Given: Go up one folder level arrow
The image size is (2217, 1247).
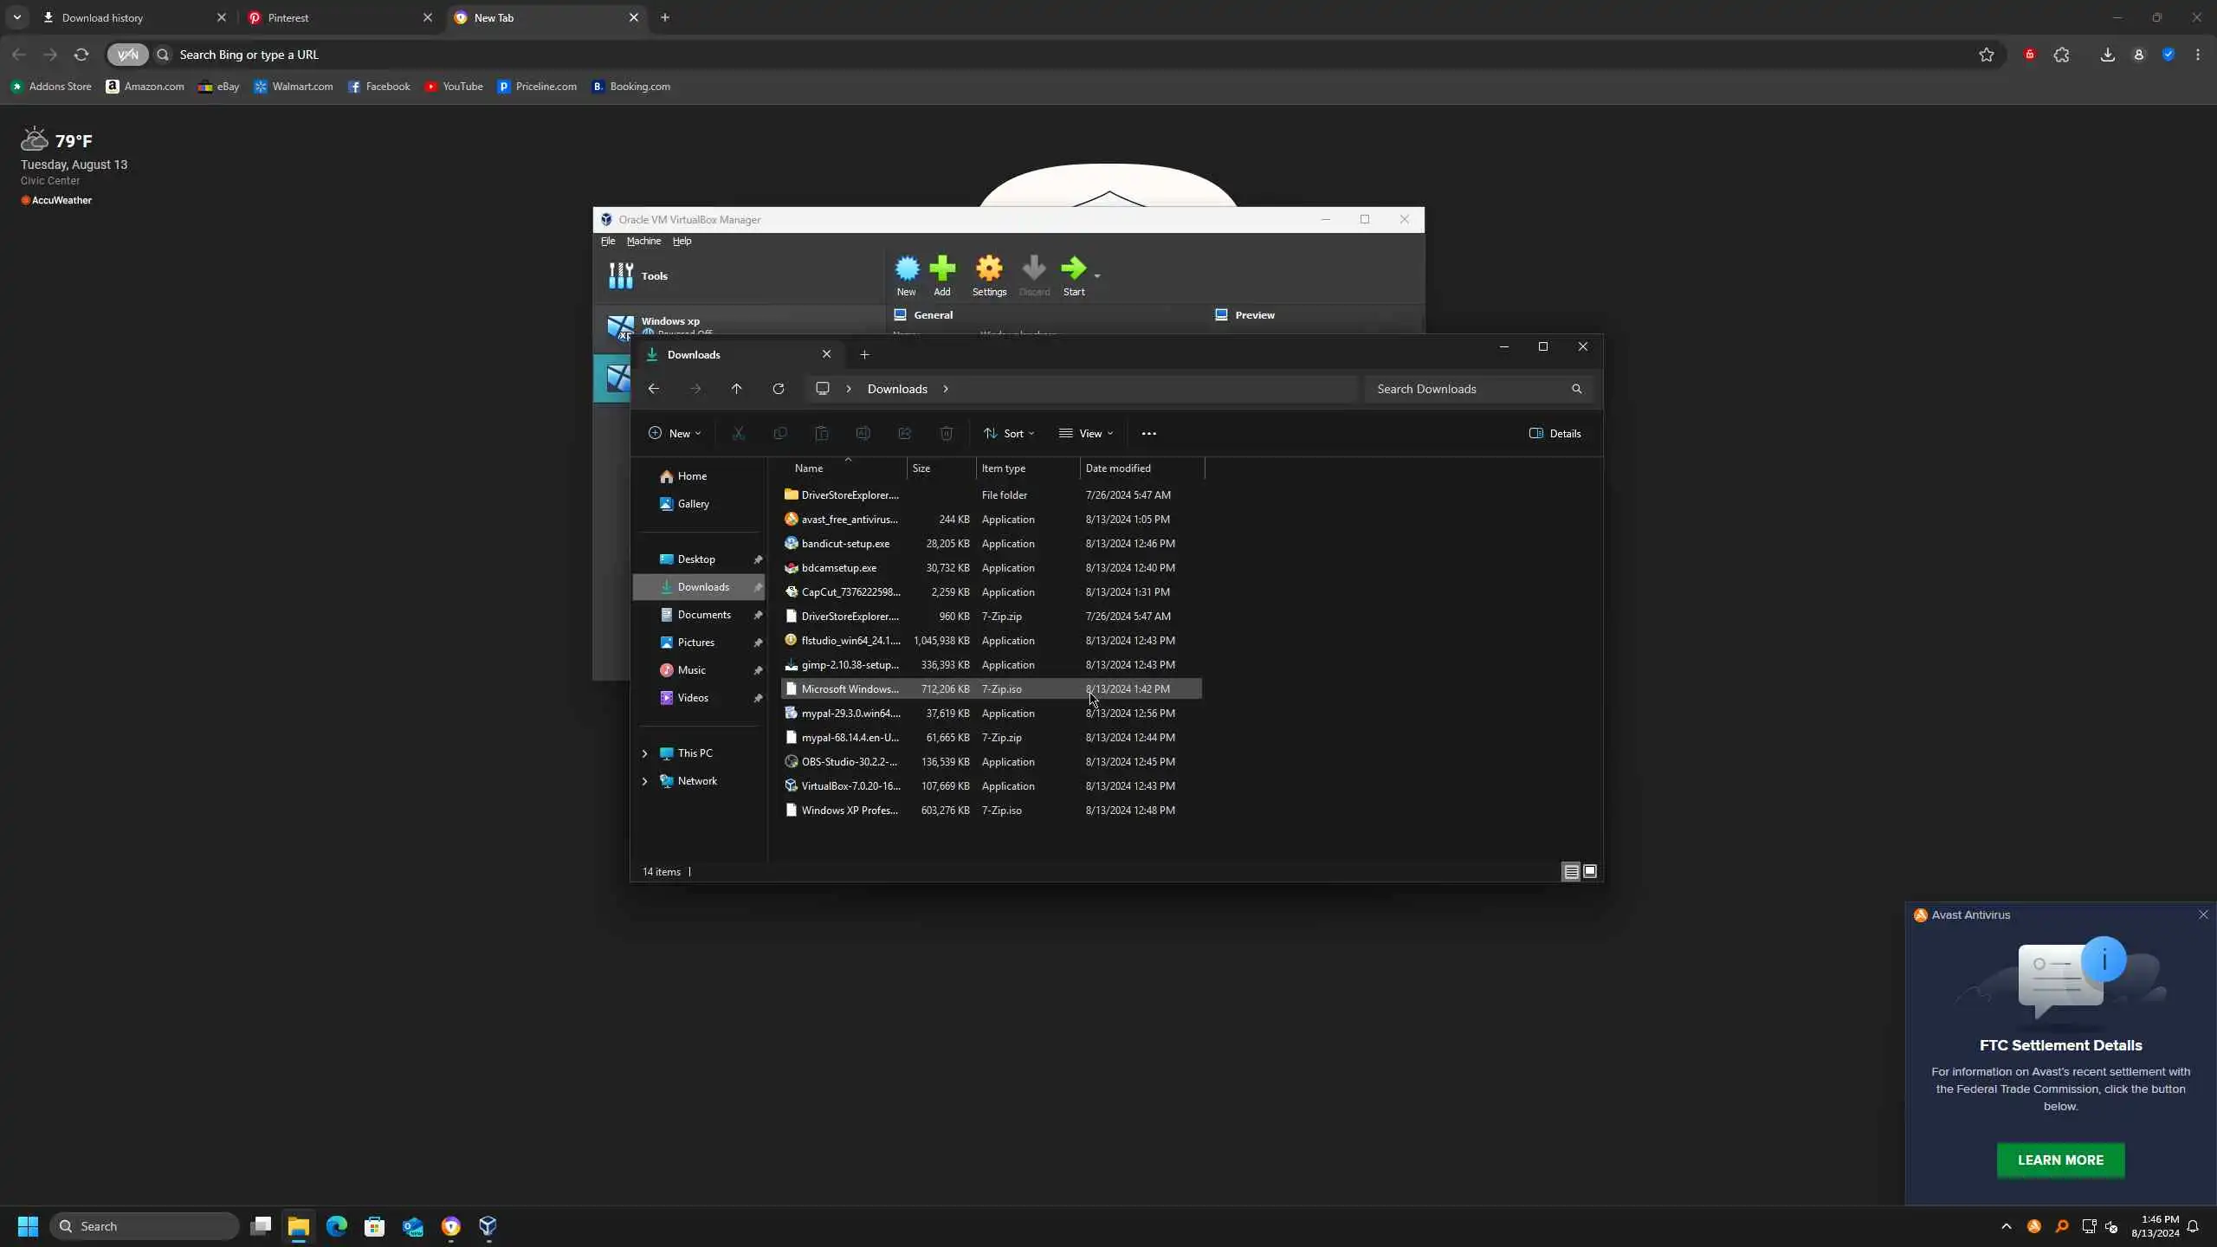Looking at the screenshot, I should coord(736,389).
